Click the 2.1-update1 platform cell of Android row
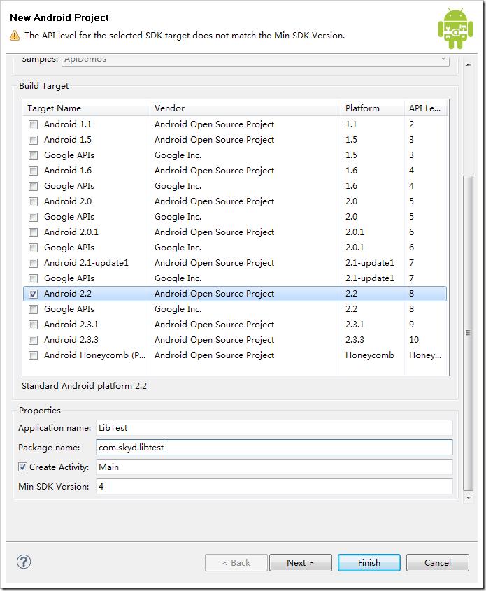This screenshot has height=591, width=486. click(x=370, y=263)
